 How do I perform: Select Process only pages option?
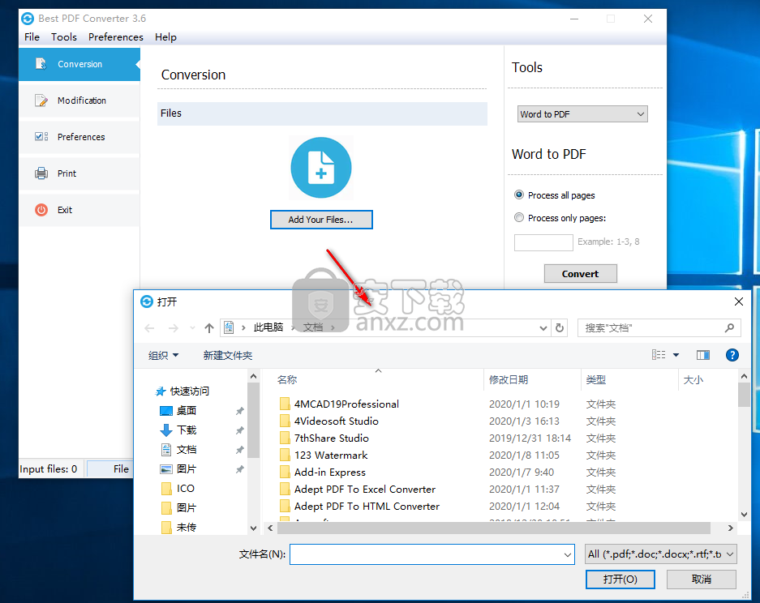519,217
